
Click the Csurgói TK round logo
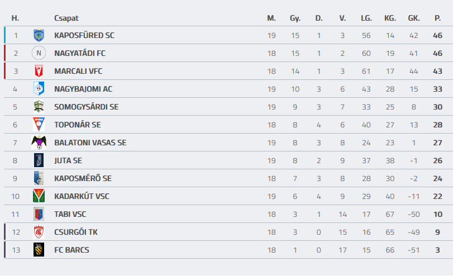tap(39, 232)
